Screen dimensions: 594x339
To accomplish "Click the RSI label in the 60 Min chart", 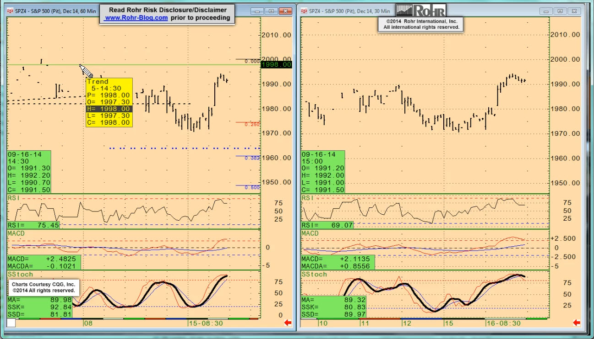I will click(x=13, y=198).
